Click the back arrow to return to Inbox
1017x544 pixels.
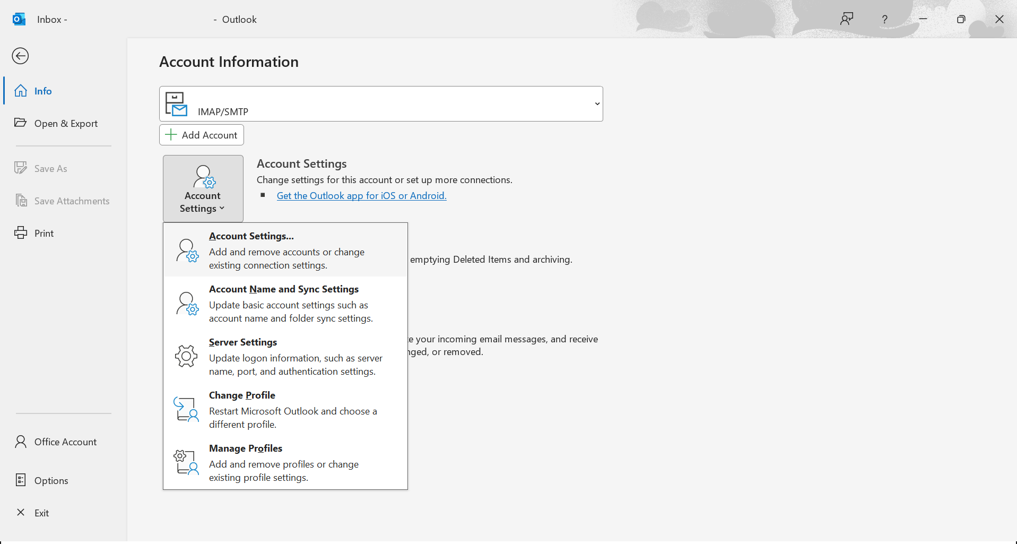click(20, 56)
